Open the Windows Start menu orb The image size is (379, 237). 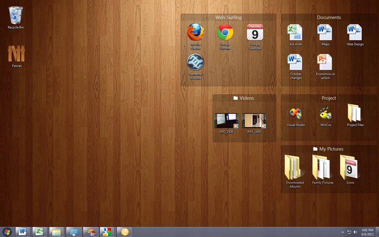point(7,232)
